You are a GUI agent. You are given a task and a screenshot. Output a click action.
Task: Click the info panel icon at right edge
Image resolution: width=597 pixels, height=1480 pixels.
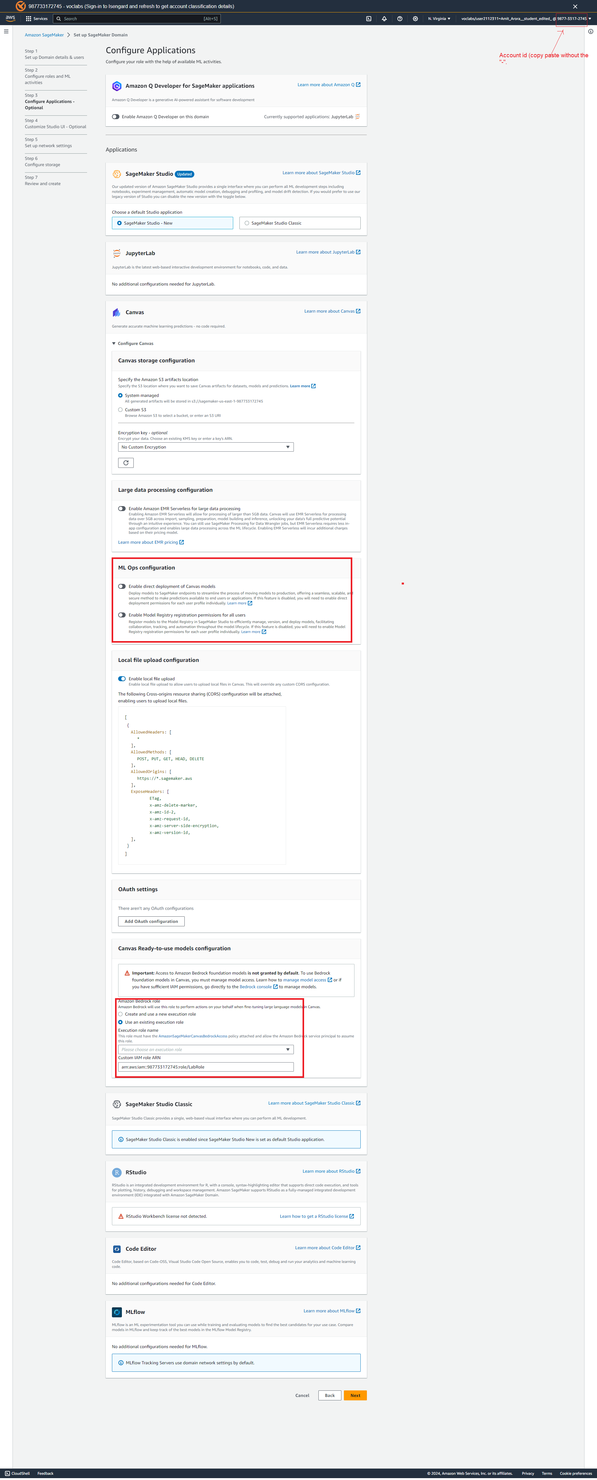[591, 32]
